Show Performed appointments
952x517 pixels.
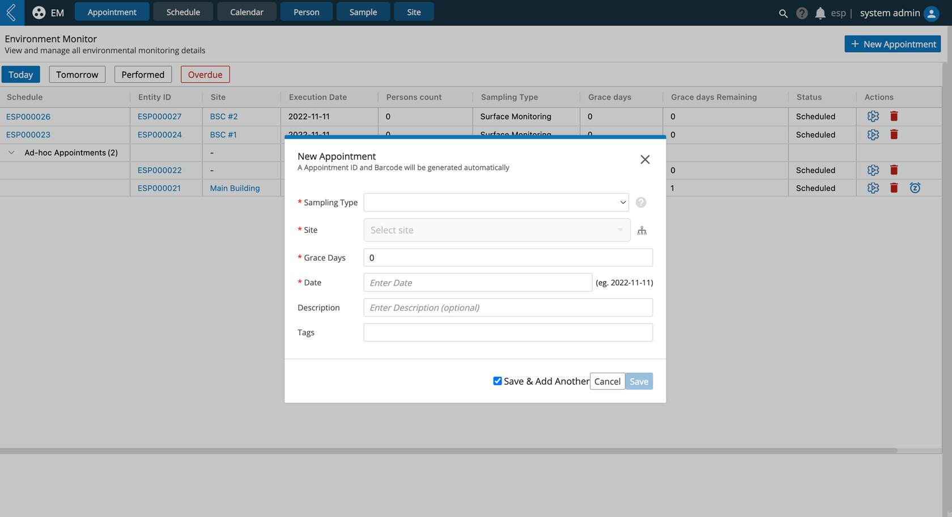[x=143, y=74]
